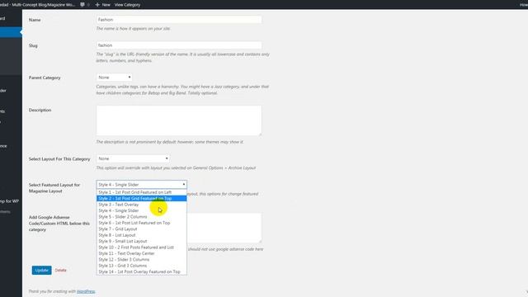Choose Style 1 - 1st Post Grid Featured on Left
528x297 pixels.
tap(141, 192)
